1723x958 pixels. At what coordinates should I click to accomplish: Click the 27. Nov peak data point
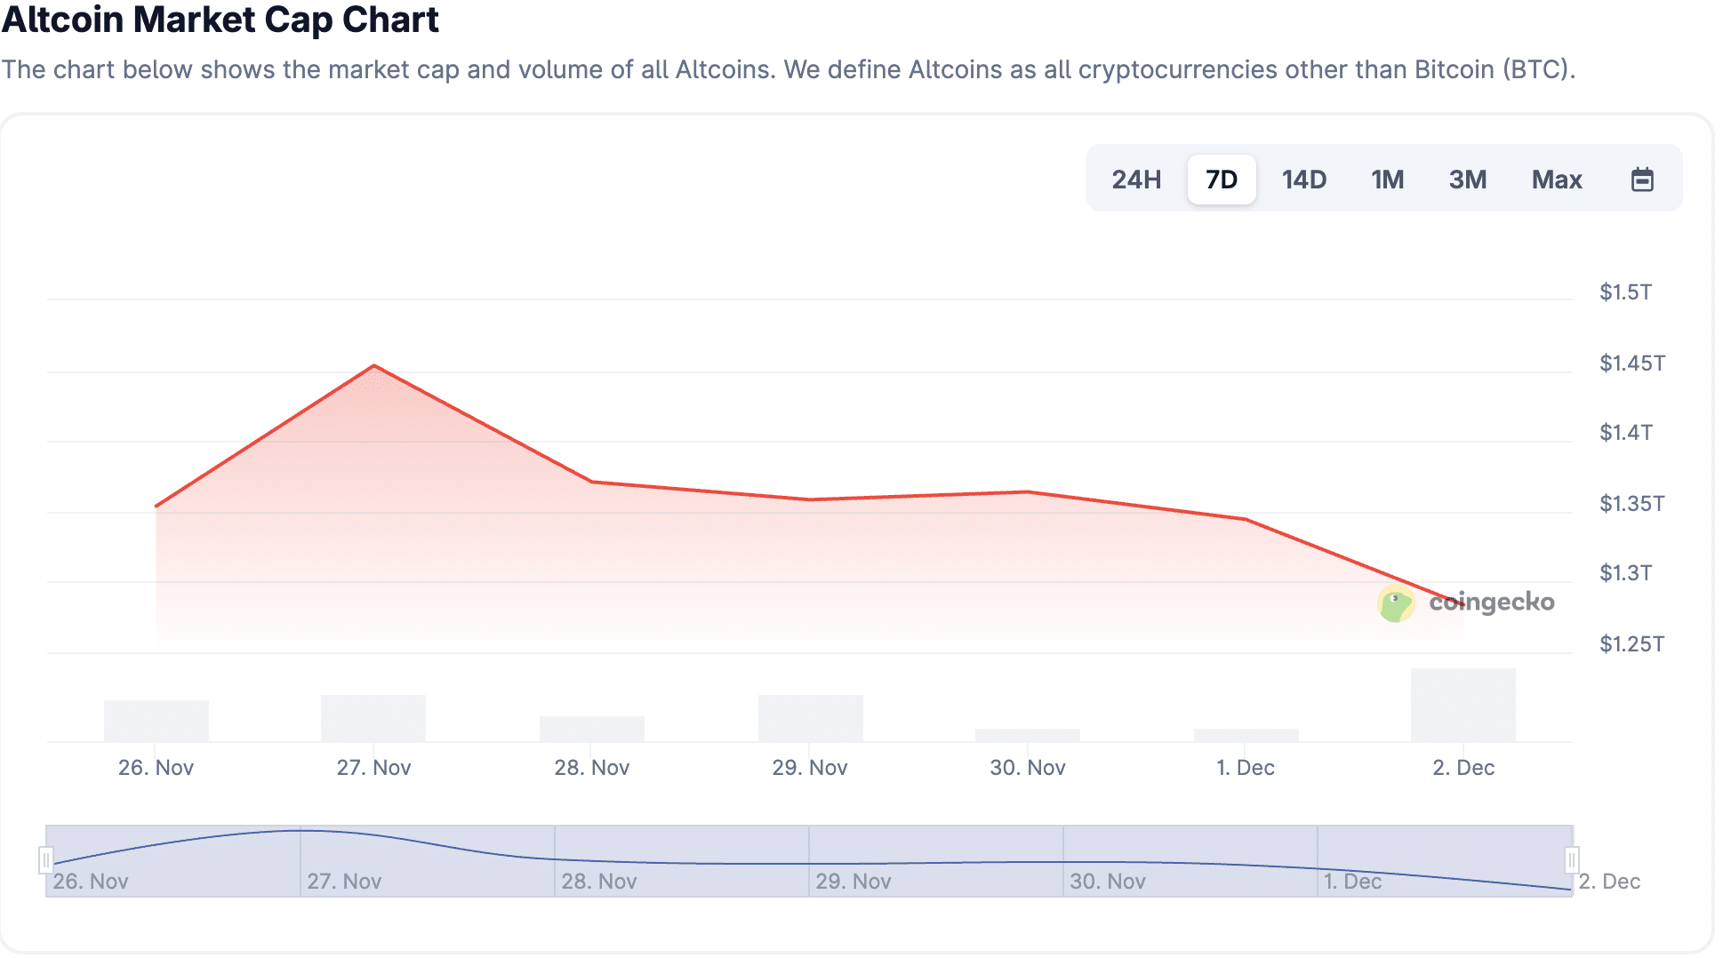(374, 365)
